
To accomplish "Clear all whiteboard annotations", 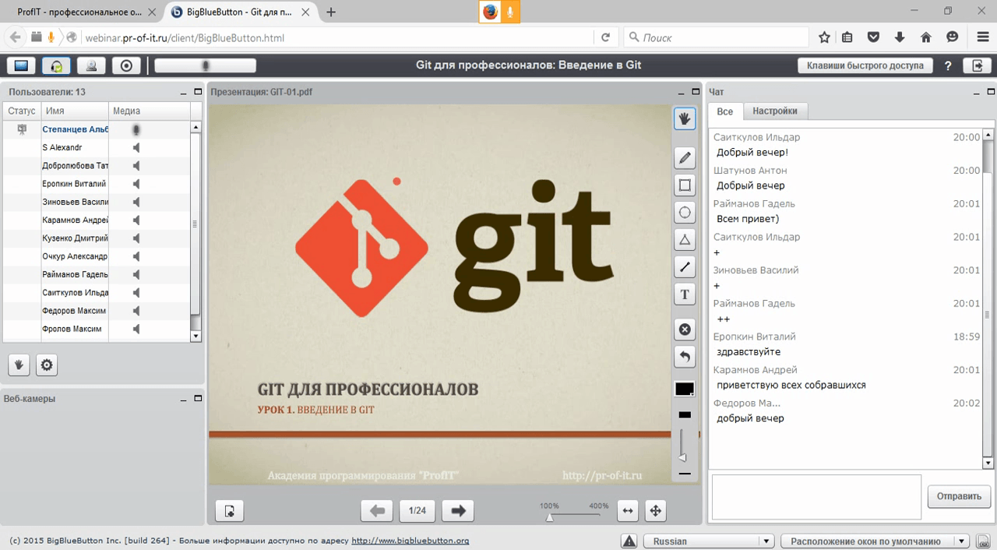I will coord(685,330).
